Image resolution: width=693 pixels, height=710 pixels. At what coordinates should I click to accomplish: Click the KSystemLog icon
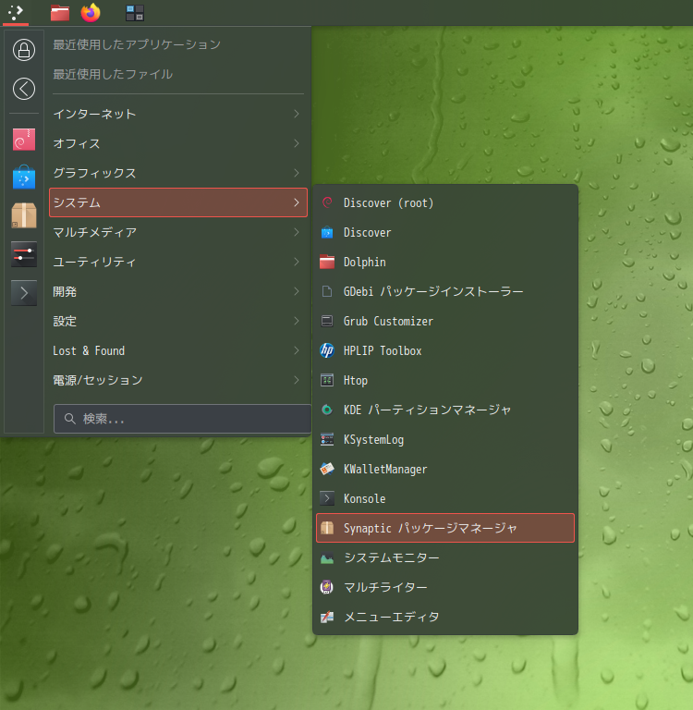coord(327,439)
